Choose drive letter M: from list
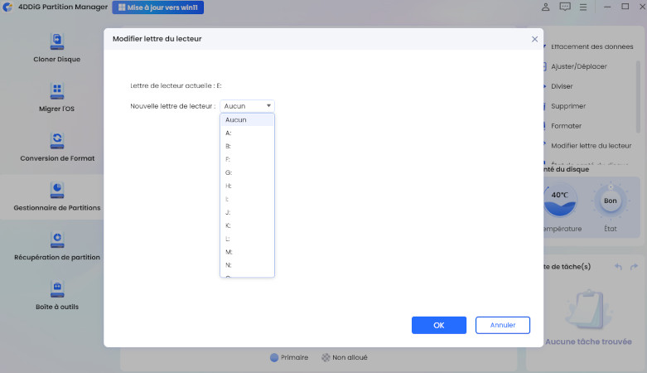Screen dimensions: 647x373 coord(247,252)
